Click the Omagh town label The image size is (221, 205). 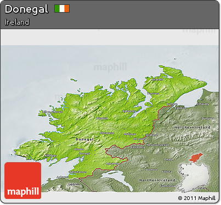pyautogui.click(x=168, y=159)
